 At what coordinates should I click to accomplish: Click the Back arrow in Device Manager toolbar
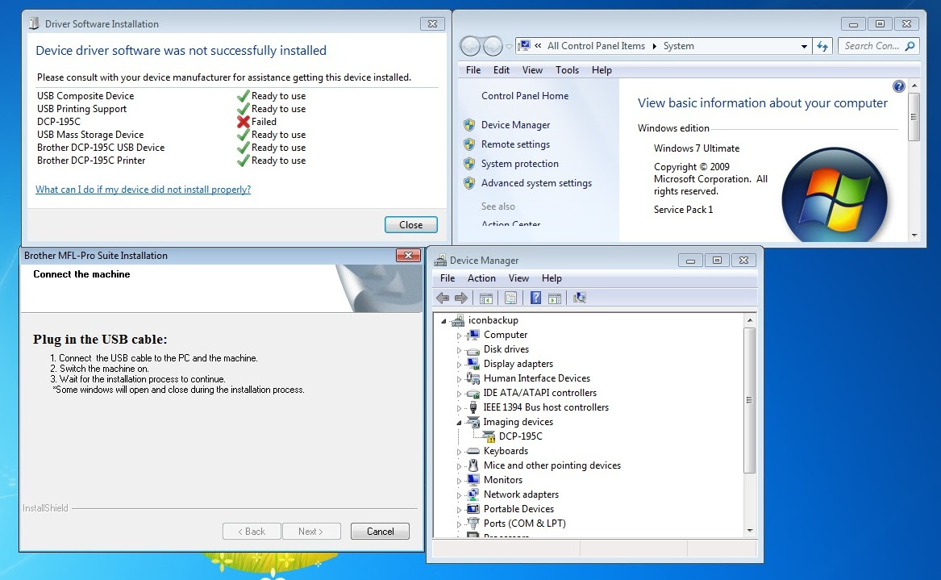coord(443,298)
